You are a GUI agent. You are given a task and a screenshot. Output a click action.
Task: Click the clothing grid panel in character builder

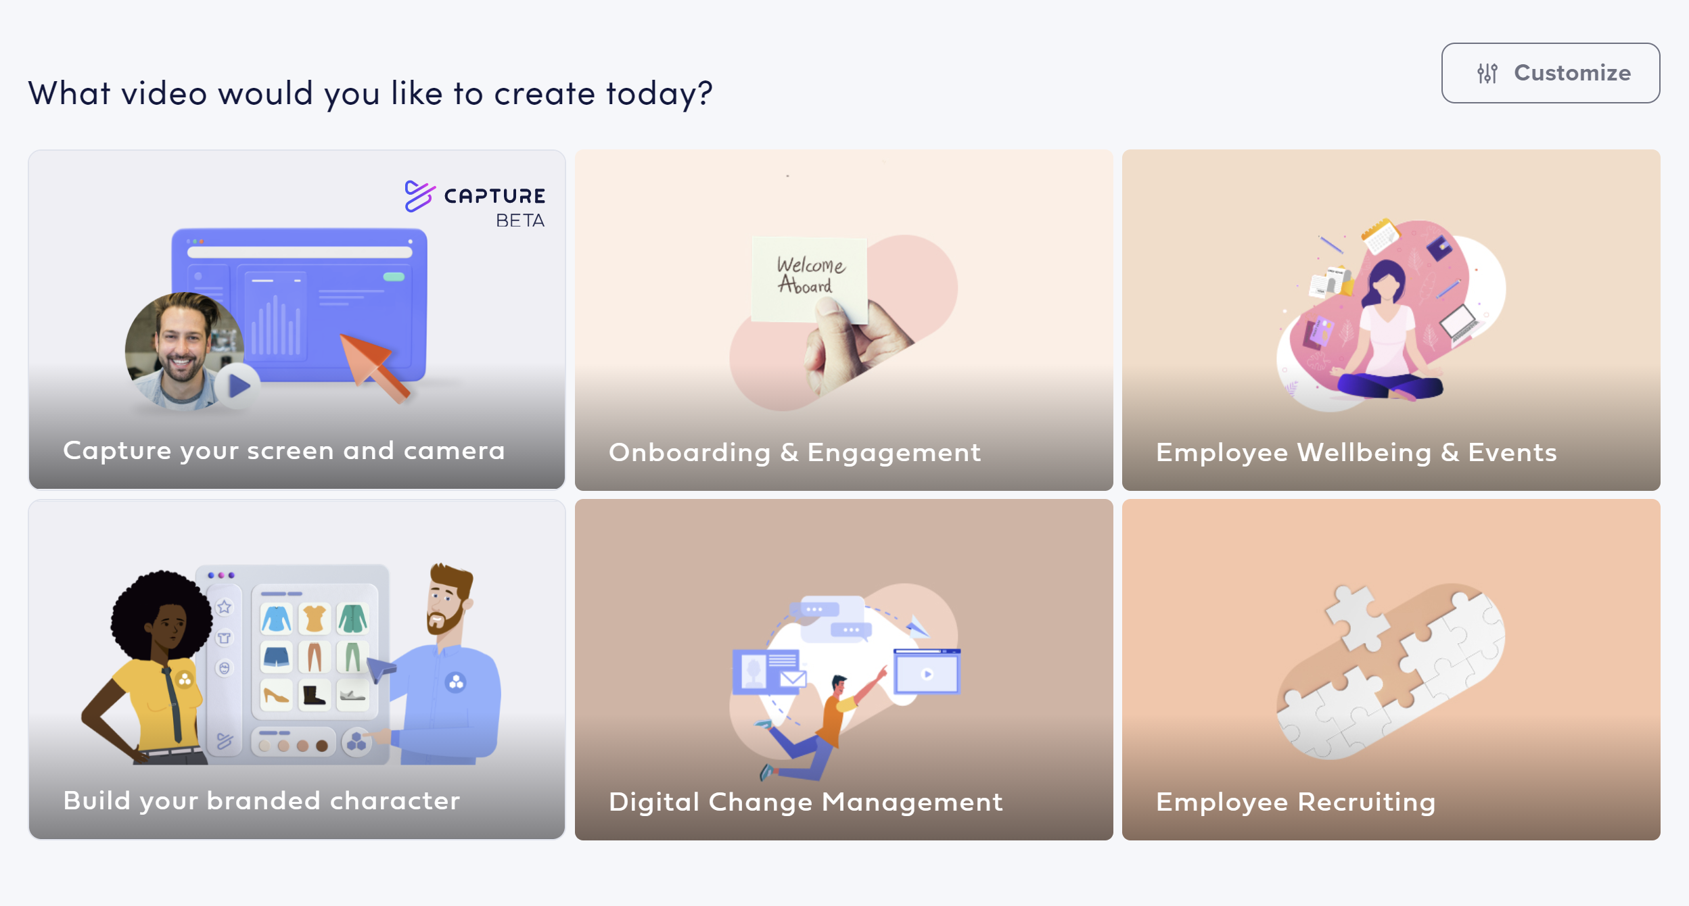(x=315, y=656)
